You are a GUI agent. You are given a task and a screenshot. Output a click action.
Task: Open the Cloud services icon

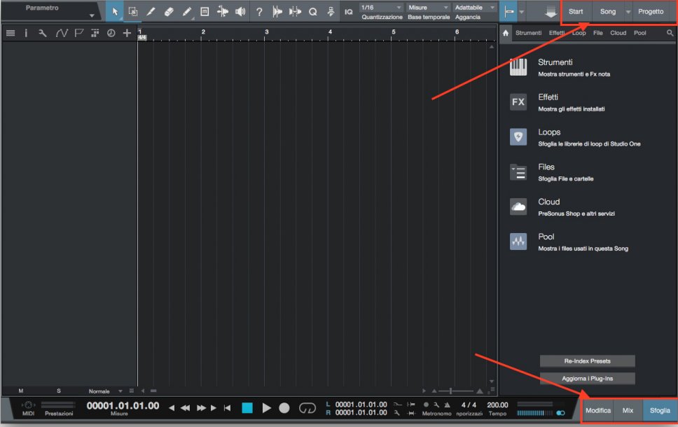point(518,206)
